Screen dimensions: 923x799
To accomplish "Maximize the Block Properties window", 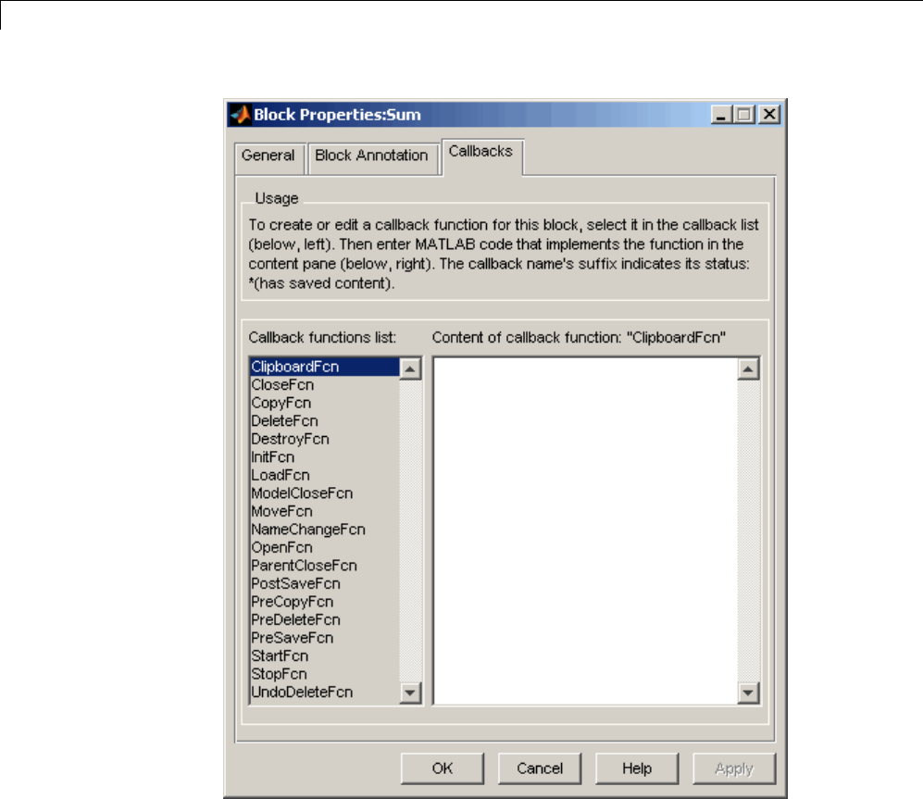I will [x=744, y=114].
